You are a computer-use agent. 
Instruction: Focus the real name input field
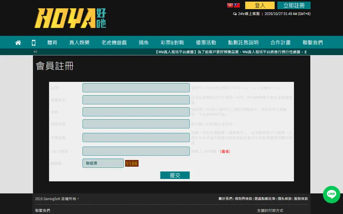(136, 100)
